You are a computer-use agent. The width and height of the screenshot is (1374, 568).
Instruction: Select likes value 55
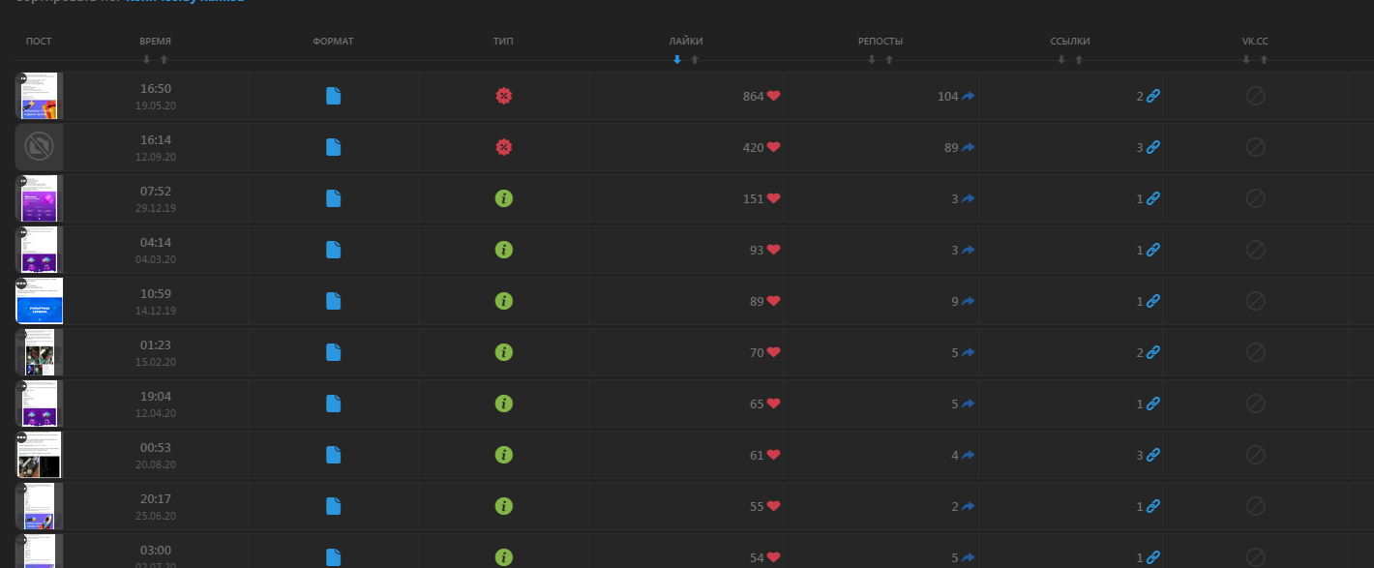[x=757, y=506]
